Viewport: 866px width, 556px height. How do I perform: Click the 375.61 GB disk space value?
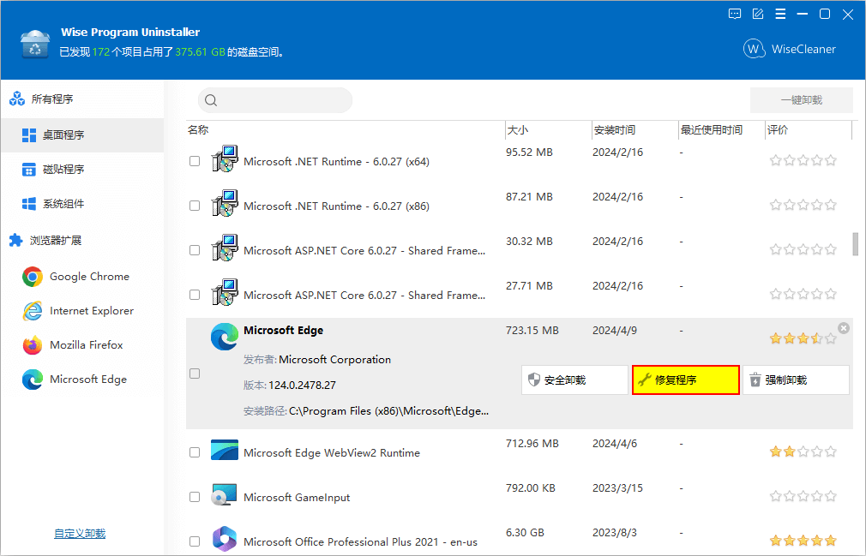(x=200, y=52)
